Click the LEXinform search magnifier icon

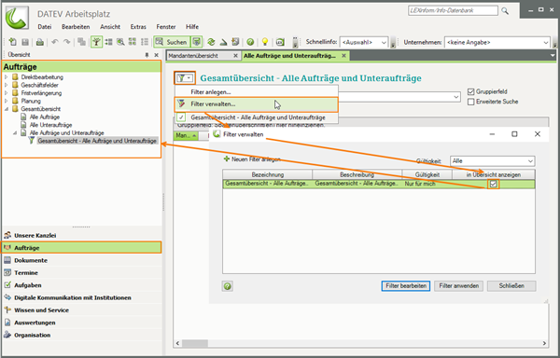(505, 11)
